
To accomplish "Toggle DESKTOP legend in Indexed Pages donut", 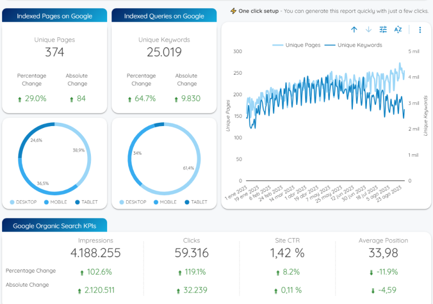I will [x=23, y=202].
